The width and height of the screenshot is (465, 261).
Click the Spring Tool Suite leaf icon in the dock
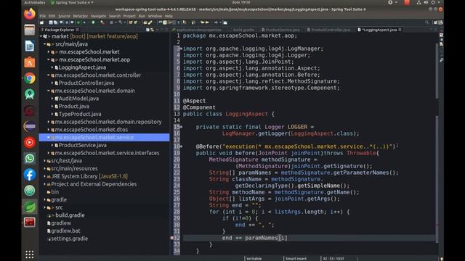[29, 207]
